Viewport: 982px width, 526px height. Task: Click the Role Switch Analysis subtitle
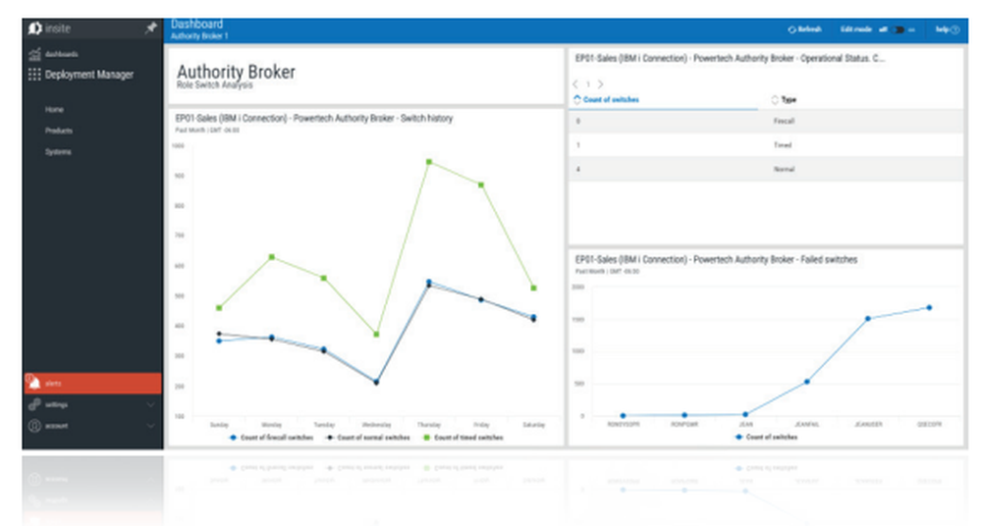[214, 85]
